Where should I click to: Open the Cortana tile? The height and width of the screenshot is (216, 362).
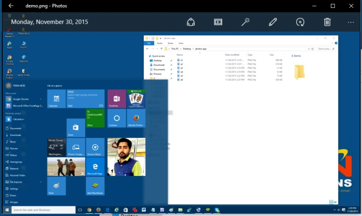point(116,118)
